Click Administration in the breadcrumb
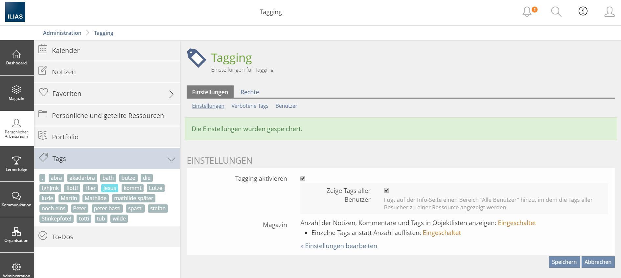Screen dimensions: 621x278 [x=62, y=33]
